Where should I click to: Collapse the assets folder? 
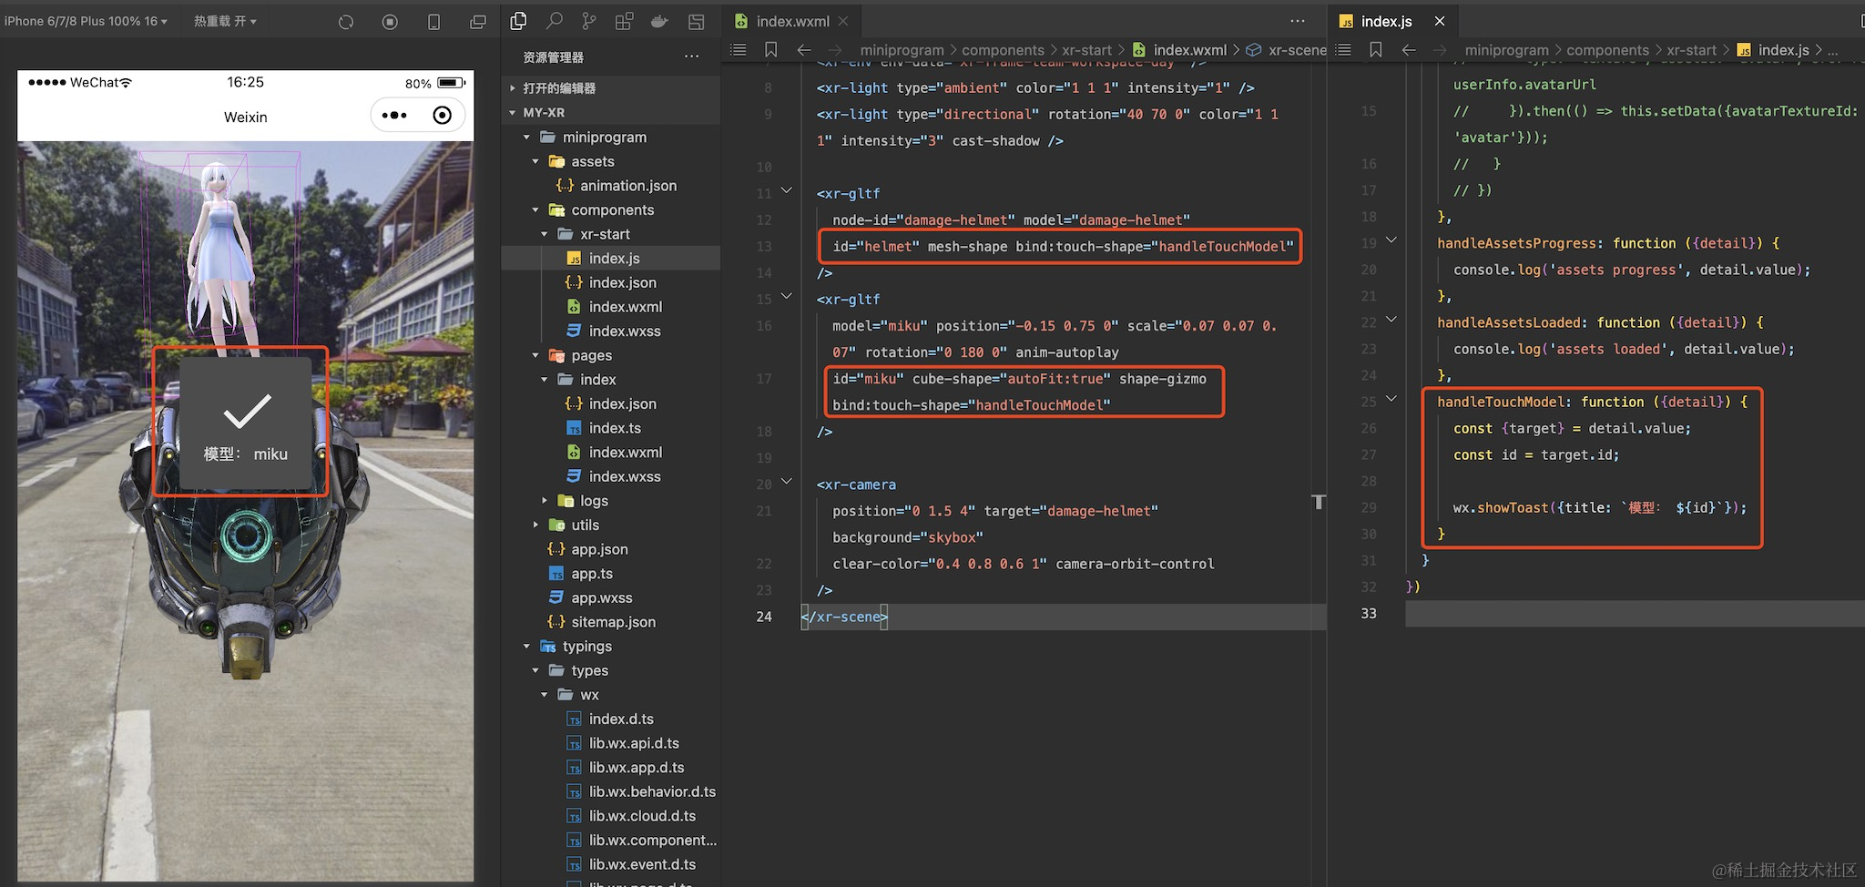coord(535,161)
